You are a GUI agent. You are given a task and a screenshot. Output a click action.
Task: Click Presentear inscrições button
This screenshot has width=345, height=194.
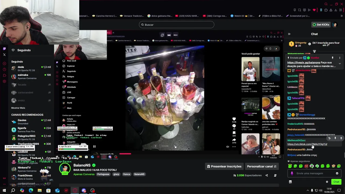pos(224,167)
